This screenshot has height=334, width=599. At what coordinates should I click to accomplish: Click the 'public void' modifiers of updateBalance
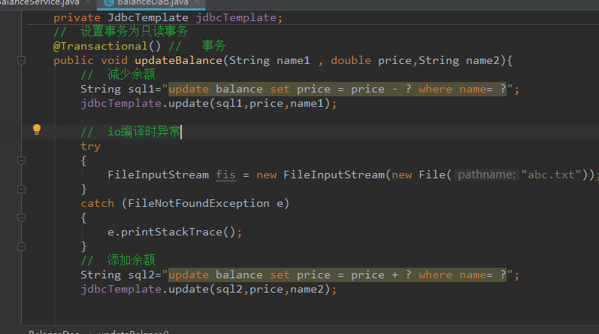tap(90, 60)
